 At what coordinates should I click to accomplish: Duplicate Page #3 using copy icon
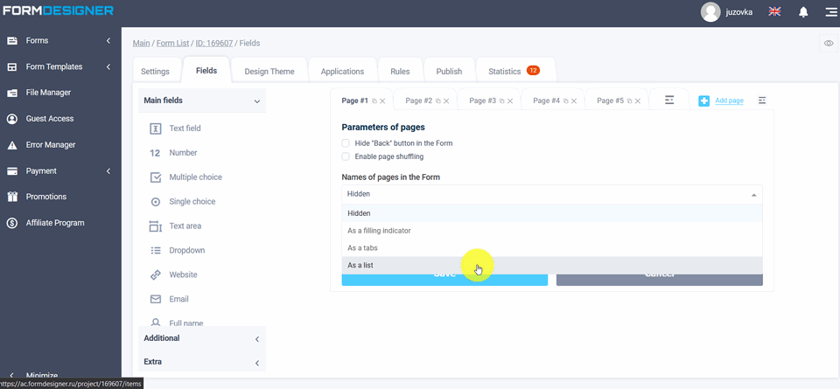click(502, 101)
